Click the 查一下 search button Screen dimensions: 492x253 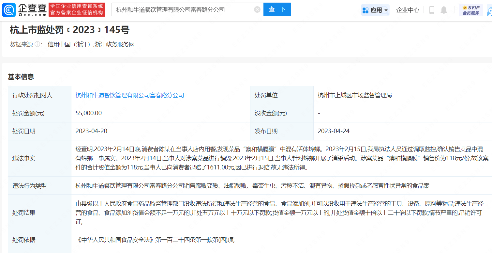click(277, 10)
